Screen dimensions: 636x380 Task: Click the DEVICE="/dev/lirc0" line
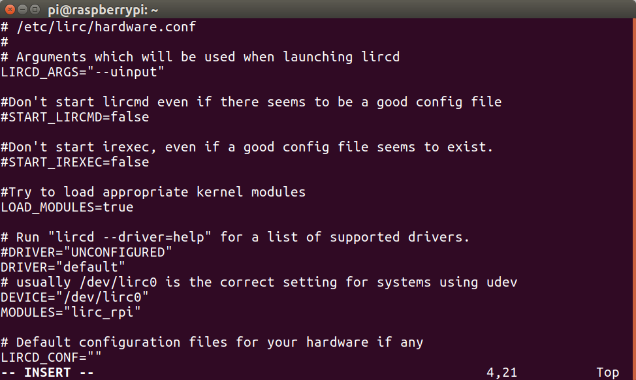[74, 297]
